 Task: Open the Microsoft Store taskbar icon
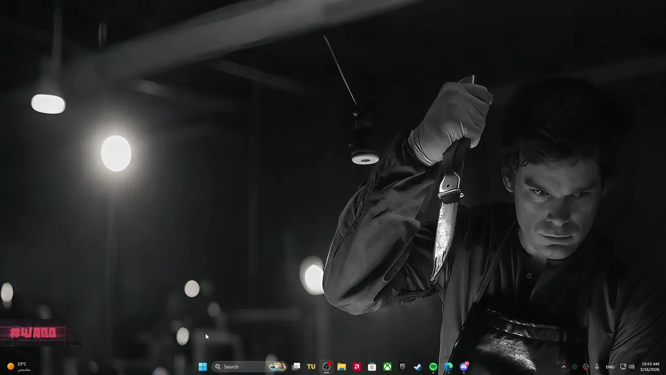click(x=372, y=367)
